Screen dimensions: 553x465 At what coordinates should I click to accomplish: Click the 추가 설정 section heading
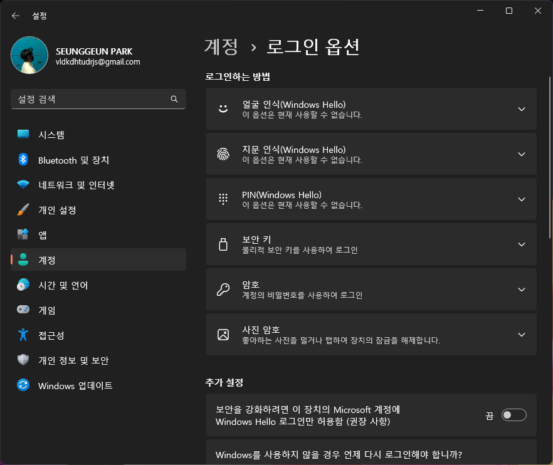point(224,382)
